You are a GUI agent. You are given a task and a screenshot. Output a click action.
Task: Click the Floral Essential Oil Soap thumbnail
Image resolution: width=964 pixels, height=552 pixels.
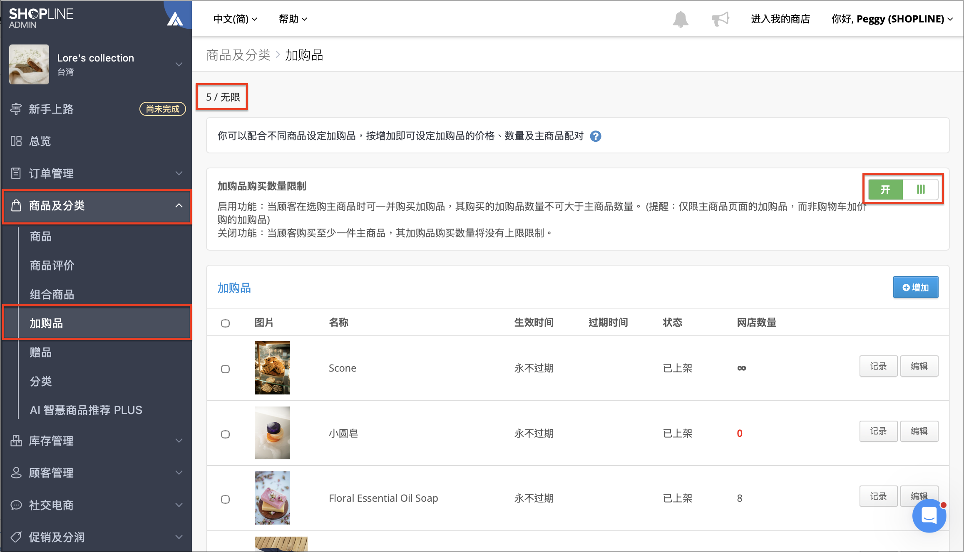pos(272,498)
